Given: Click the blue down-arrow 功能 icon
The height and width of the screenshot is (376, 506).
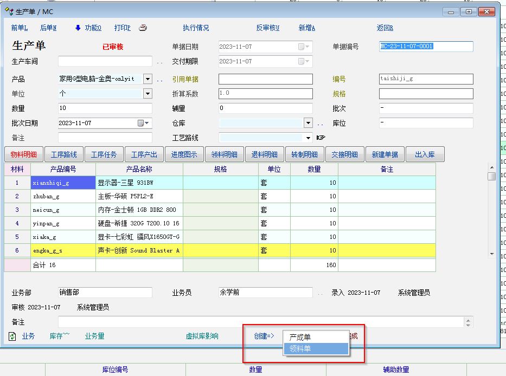Looking at the screenshot, I should point(78,28).
